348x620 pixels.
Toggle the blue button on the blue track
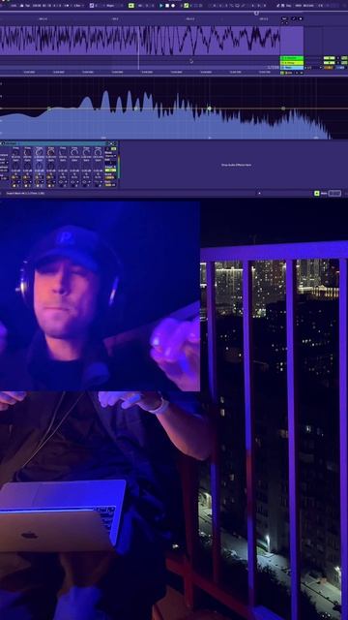[340, 68]
